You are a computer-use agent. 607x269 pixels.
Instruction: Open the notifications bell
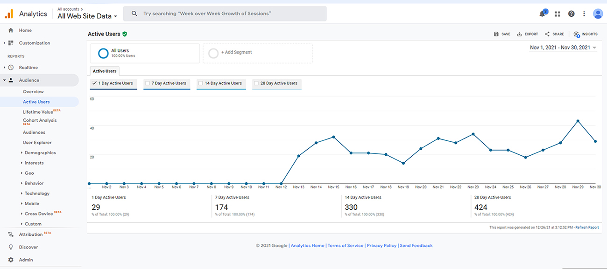[x=542, y=14]
